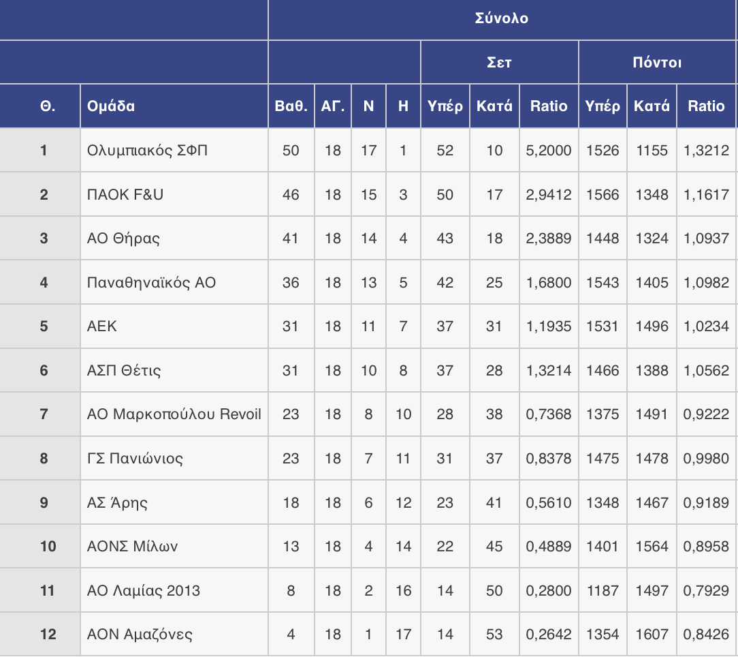Click points-against value 1405

[652, 282]
